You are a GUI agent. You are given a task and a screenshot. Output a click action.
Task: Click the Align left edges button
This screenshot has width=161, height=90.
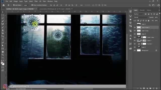click(51, 5)
